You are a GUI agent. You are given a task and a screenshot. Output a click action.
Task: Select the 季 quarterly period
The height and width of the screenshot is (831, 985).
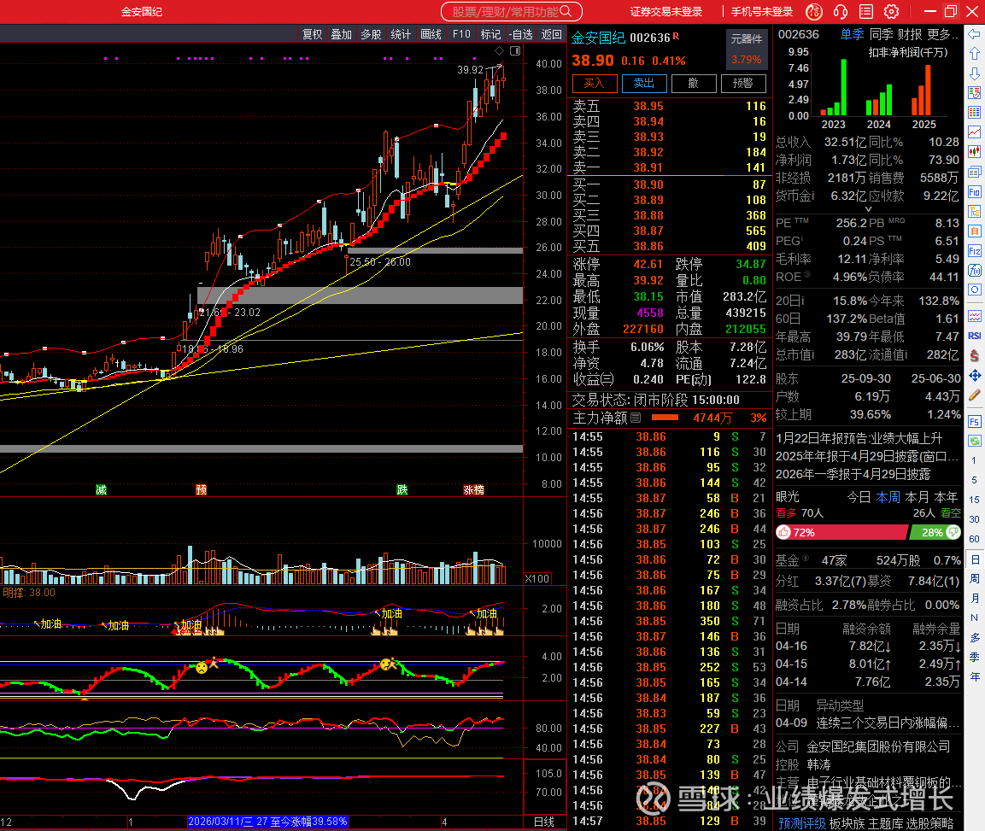pyautogui.click(x=974, y=657)
